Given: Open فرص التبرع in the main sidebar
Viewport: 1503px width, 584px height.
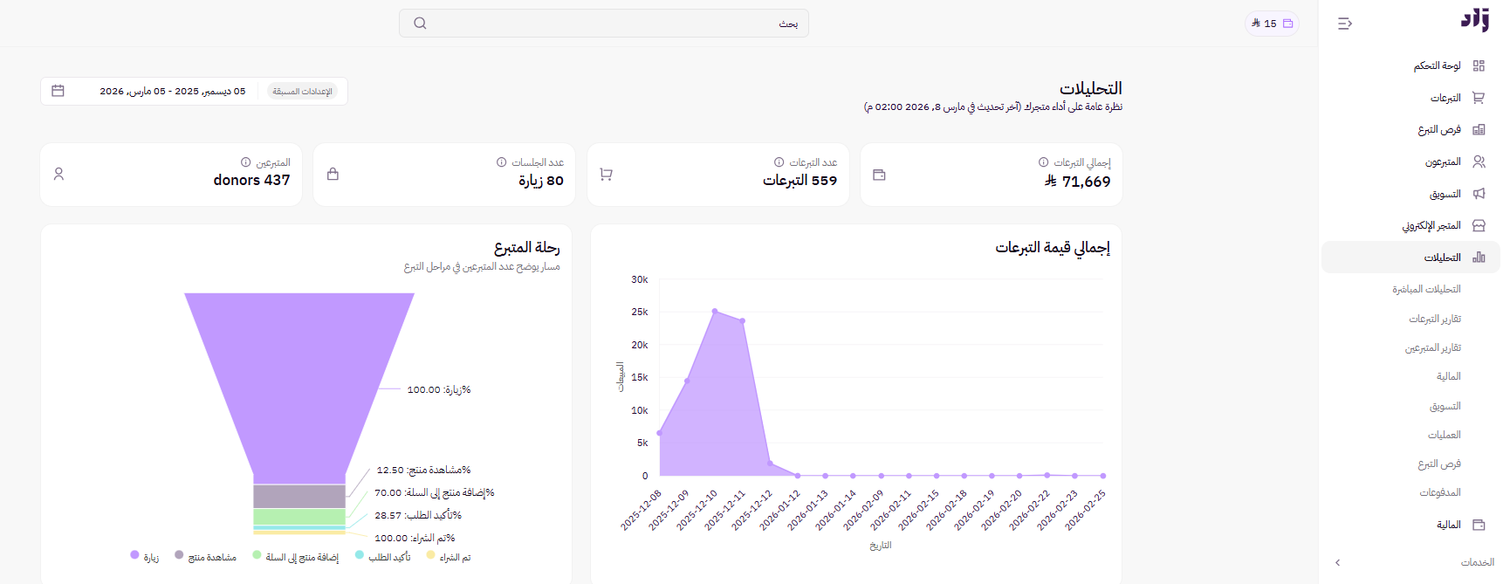Looking at the screenshot, I should pos(1439,129).
